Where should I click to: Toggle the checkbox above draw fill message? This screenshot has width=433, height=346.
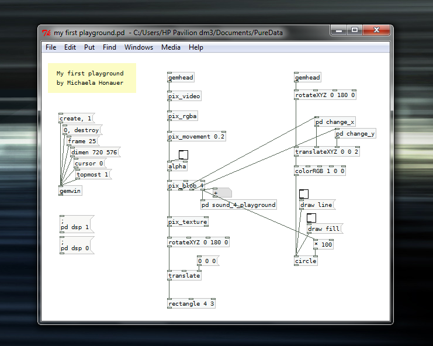(311, 218)
